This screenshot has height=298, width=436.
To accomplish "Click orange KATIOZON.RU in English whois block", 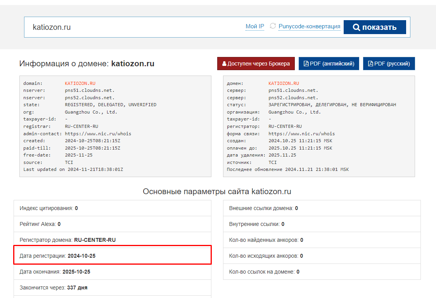I will click(x=80, y=83).
